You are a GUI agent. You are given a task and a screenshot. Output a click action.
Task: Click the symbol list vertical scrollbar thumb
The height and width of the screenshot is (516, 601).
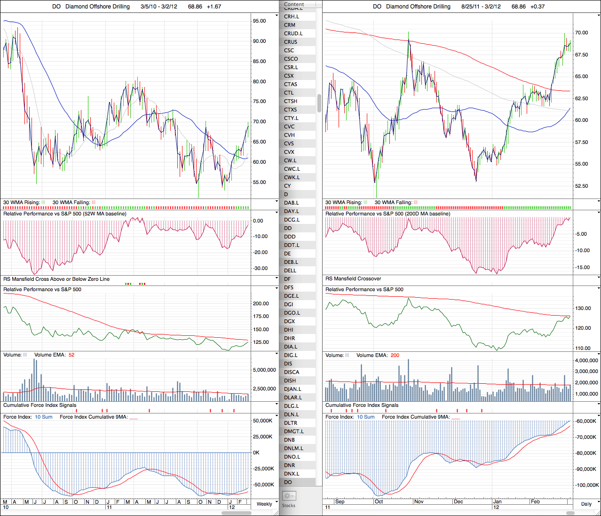coord(319,103)
